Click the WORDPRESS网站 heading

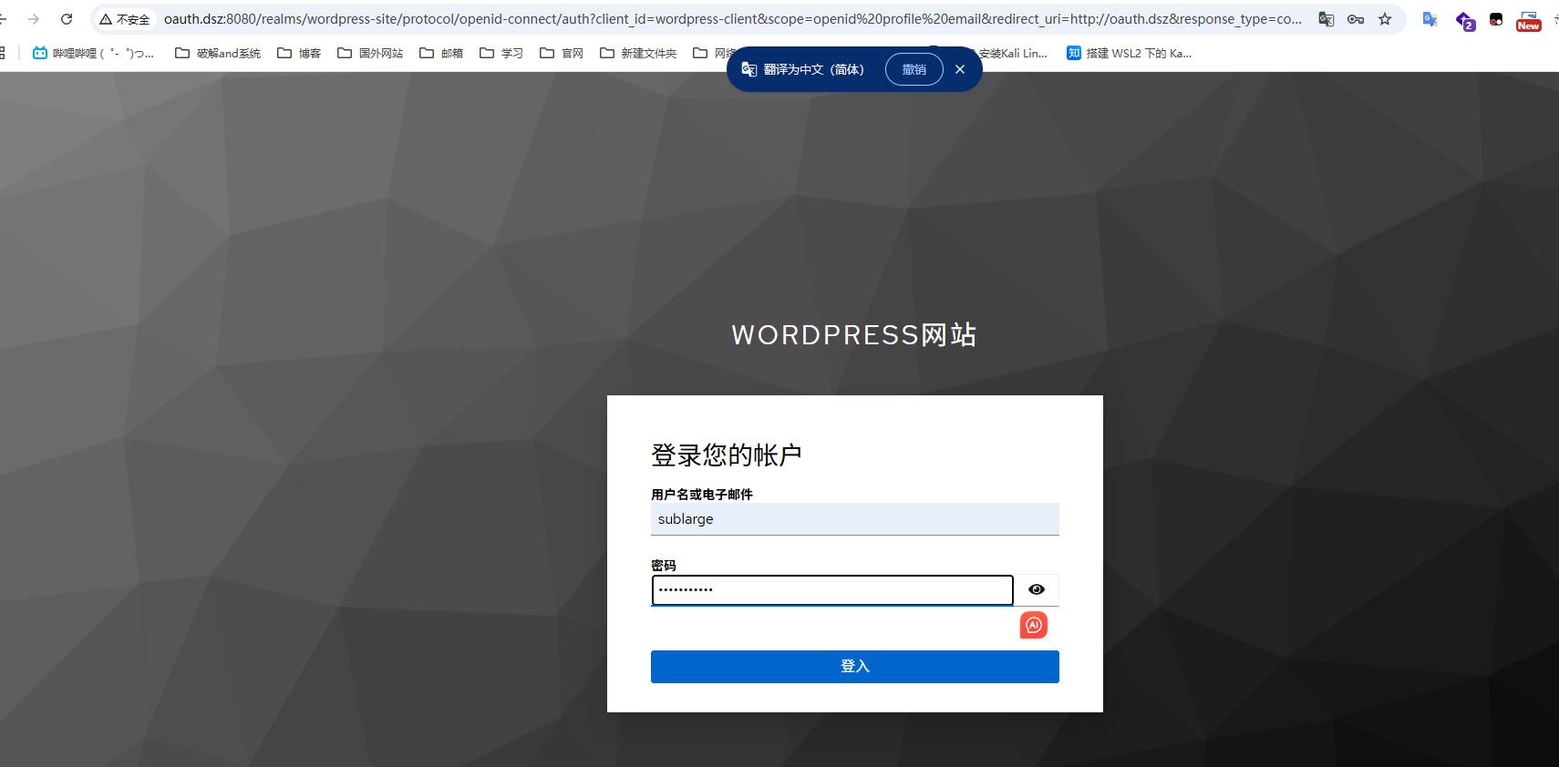click(854, 335)
